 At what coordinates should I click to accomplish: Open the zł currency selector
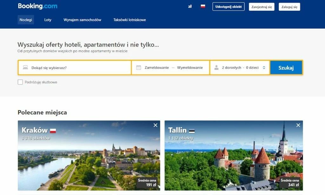[190, 6]
